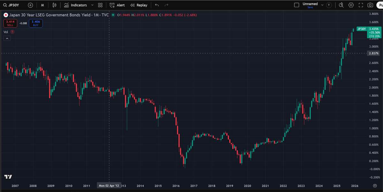Click the O1.944% open value
This screenshot has width=383, height=192.
coord(124,15)
